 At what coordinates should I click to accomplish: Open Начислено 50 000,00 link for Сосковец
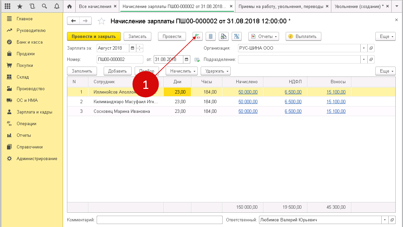point(248,111)
